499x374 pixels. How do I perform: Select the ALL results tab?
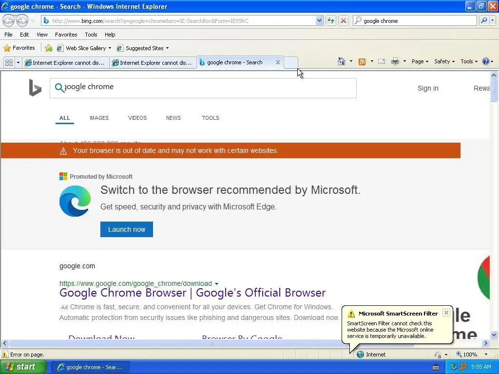[x=65, y=118]
